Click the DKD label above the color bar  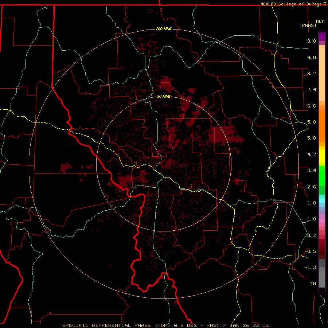320,22
